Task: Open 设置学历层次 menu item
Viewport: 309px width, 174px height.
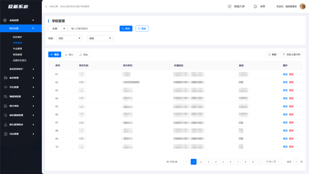Action: (19, 60)
